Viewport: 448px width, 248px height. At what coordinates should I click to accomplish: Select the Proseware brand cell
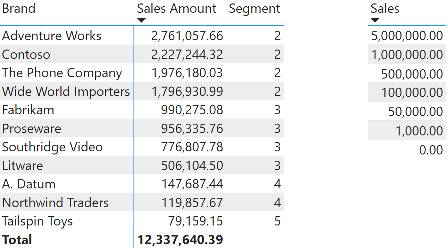point(32,129)
